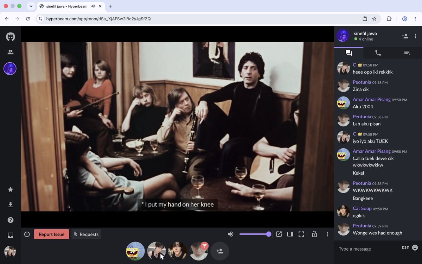Click the site info icon in address bar

coord(40,19)
